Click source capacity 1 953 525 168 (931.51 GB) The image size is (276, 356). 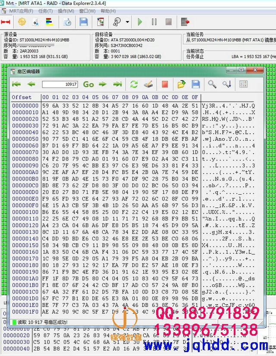[x=44, y=57]
